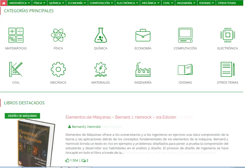Screen dimensions: 245x168
Task: Expand the Ingeniería dropdown menu
Action: [186, 3]
